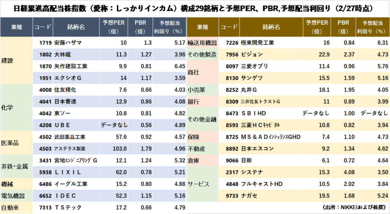Click the source note 出所：NIKKEIおよび株探
The image size is (390, 214).
tap(354, 207)
